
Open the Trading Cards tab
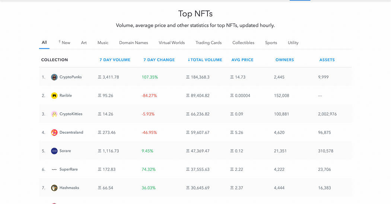(x=209, y=43)
